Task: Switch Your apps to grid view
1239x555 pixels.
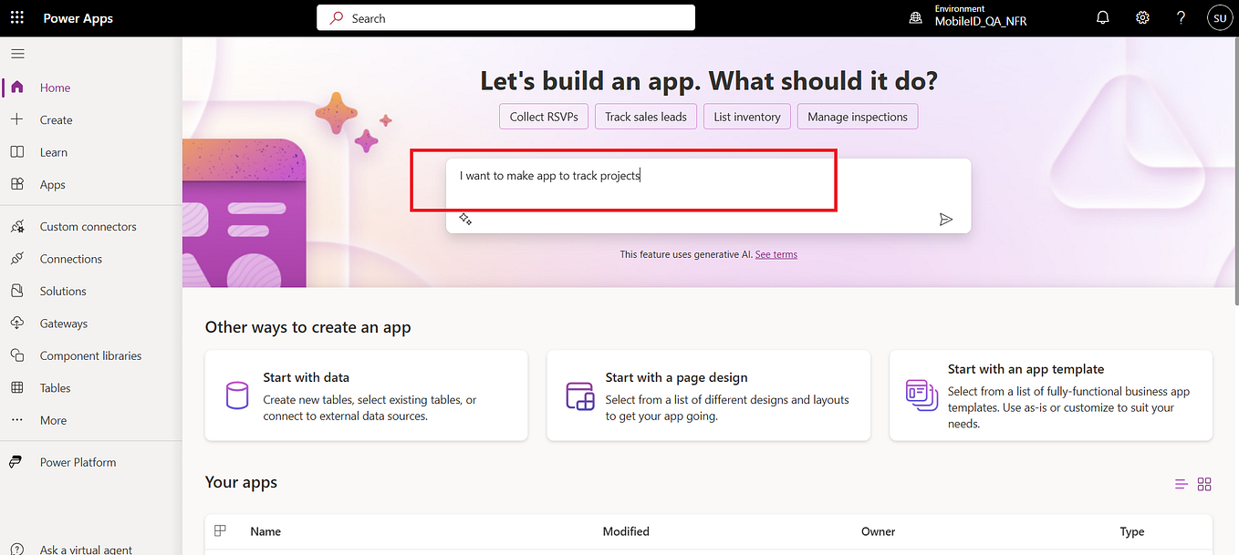Action: click(1204, 484)
